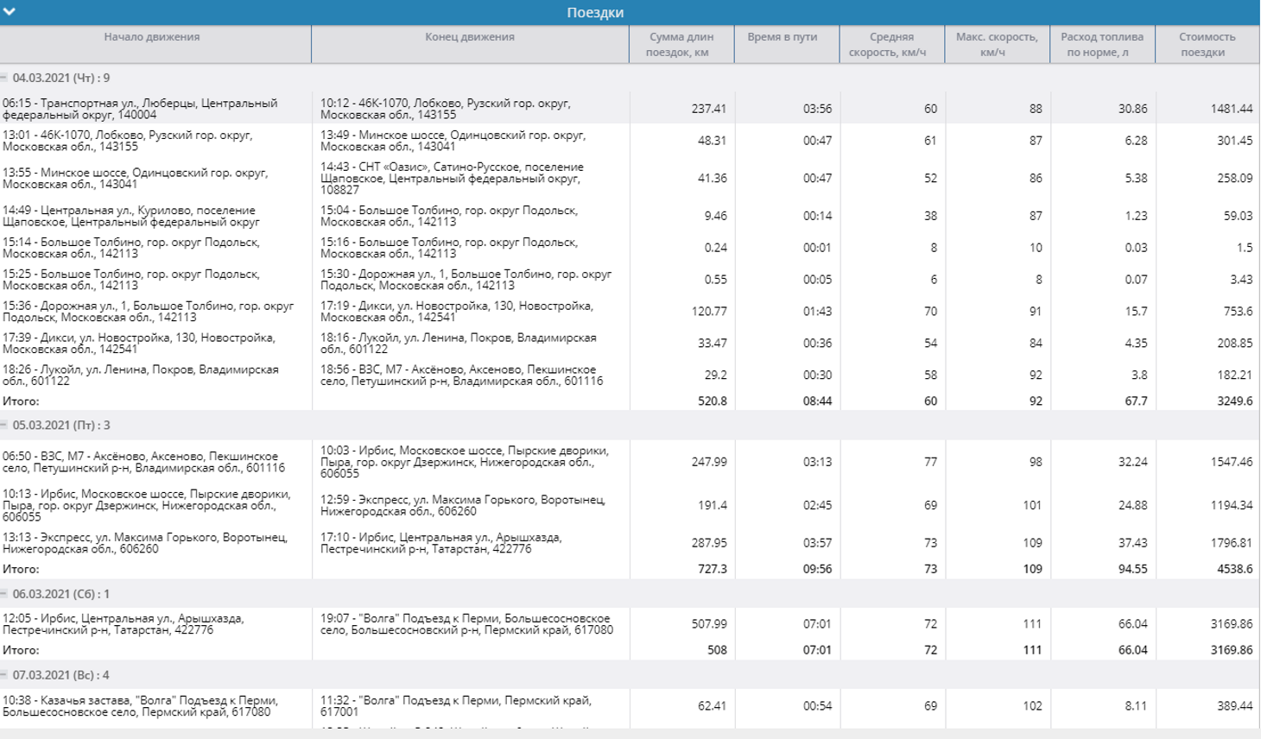The height and width of the screenshot is (739, 1261).
Task: Click max speed value 109 in 13:13 row
Action: click(x=1033, y=543)
